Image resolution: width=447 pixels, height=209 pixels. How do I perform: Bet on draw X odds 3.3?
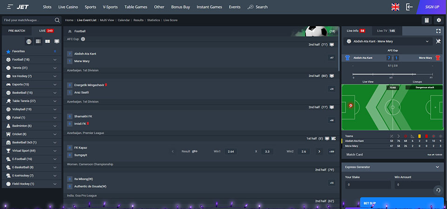[x=267, y=151]
